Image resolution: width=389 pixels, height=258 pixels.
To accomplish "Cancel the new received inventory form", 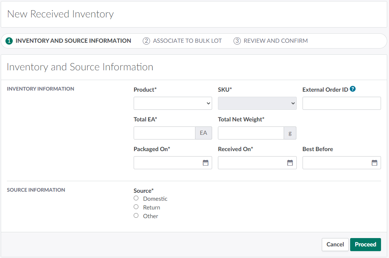I will (335, 245).
